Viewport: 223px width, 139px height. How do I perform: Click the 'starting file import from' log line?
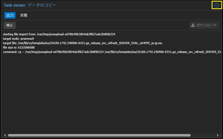coord(59,34)
